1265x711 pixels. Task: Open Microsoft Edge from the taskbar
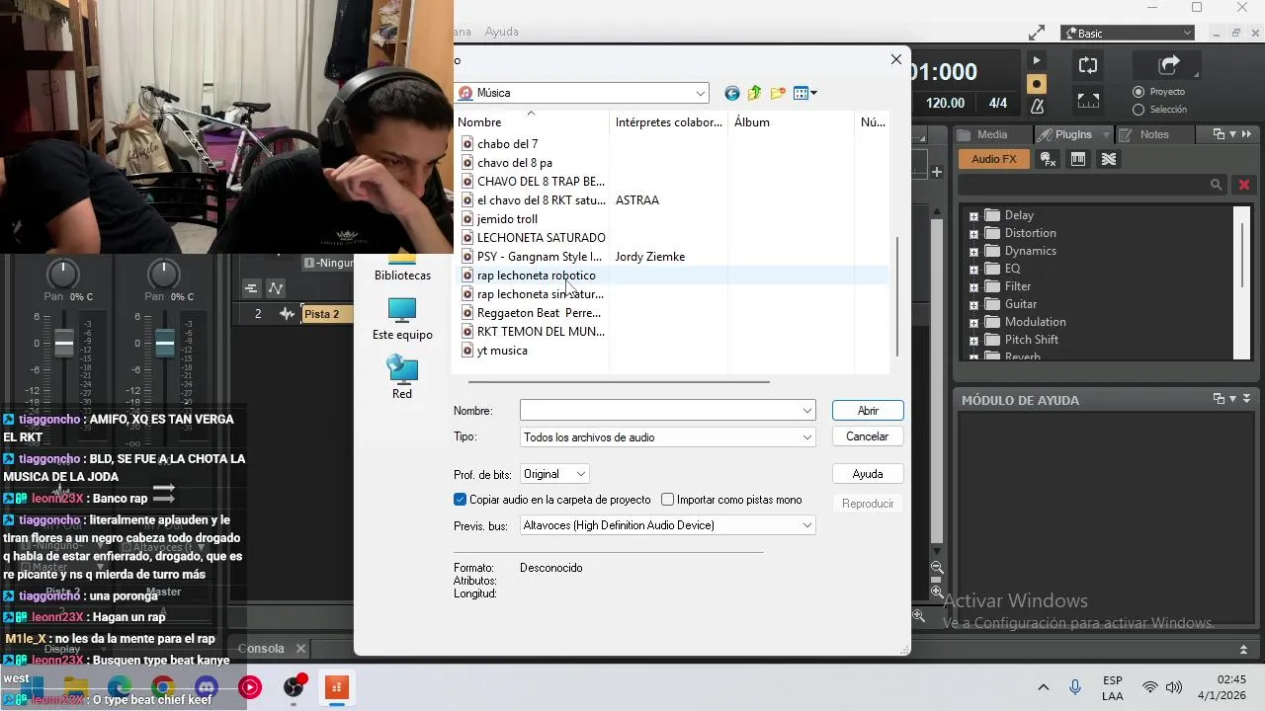point(120,687)
